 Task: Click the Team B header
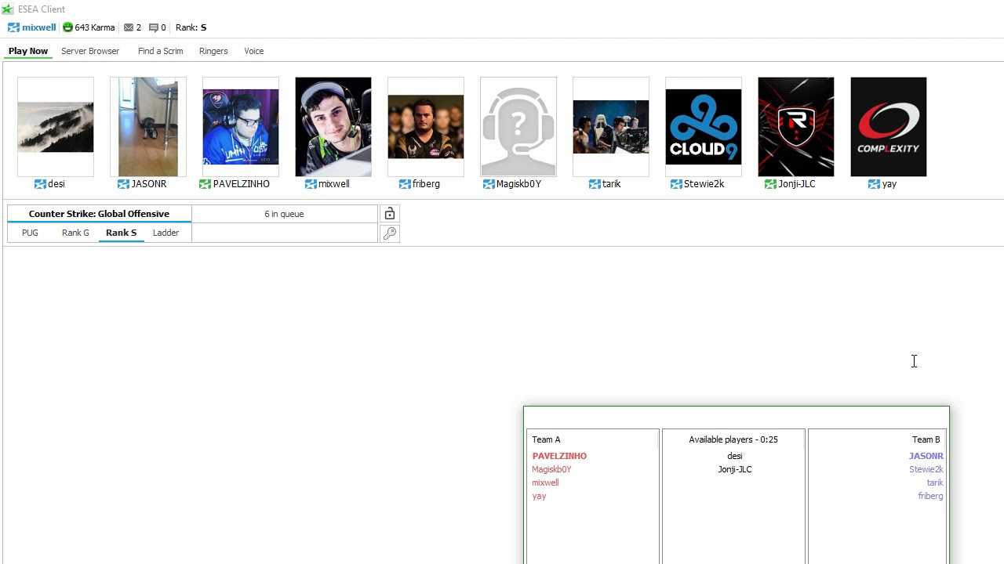tap(926, 439)
